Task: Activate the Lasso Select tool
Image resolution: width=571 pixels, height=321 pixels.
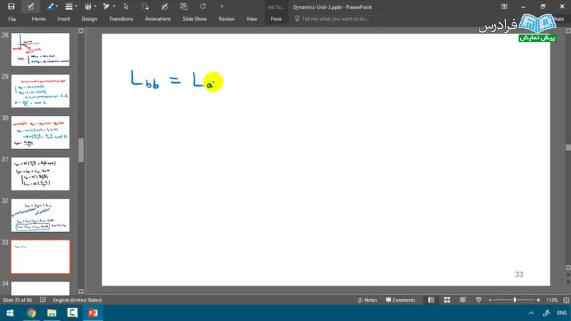Action: click(x=145, y=7)
